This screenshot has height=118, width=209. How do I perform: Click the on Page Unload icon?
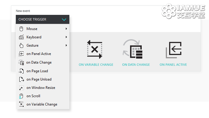point(21,79)
